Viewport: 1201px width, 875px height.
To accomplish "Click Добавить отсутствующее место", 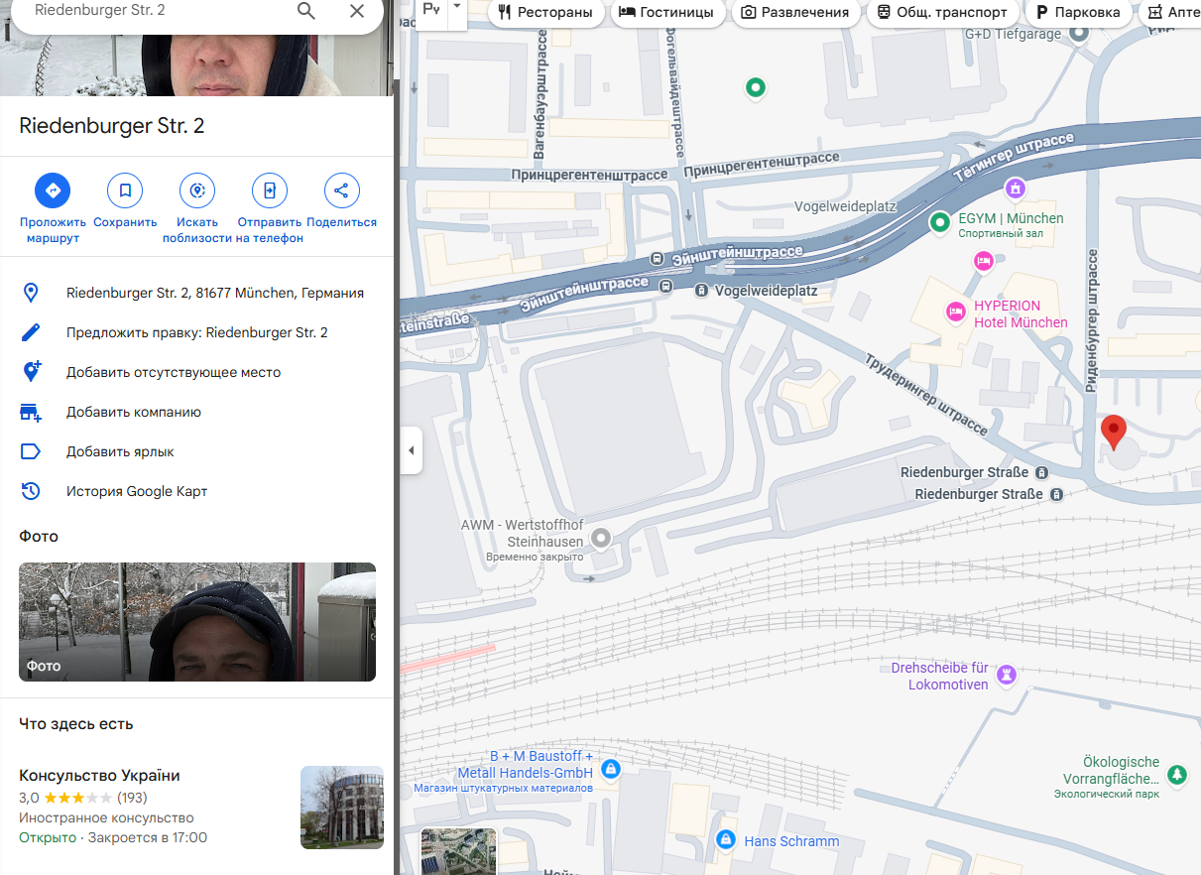I will (196, 372).
